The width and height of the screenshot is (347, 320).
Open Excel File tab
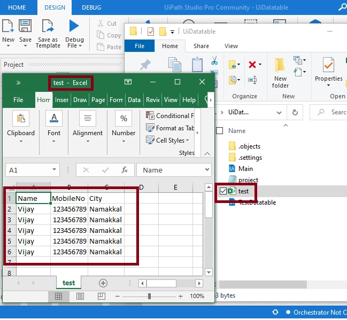18,100
